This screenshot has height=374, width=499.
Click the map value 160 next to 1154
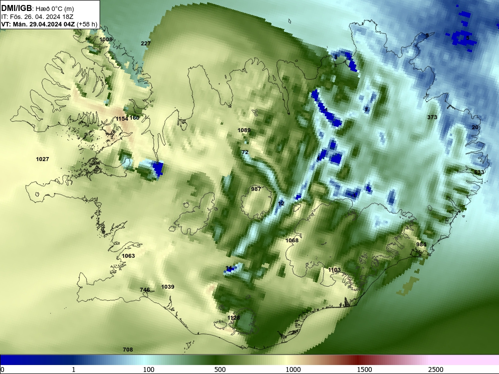(134, 118)
